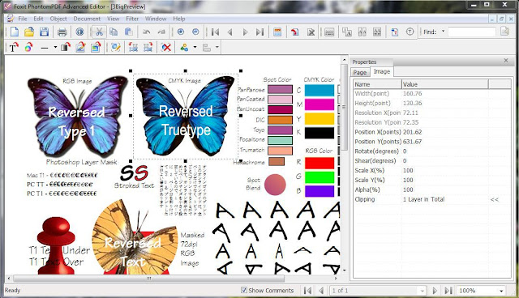Switch to the Image properties tab
Screen dimensions: 519x298
pyautogui.click(x=382, y=71)
